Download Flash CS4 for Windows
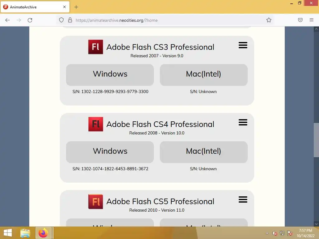Image resolution: width=319 pixels, height=239 pixels. coord(110,152)
